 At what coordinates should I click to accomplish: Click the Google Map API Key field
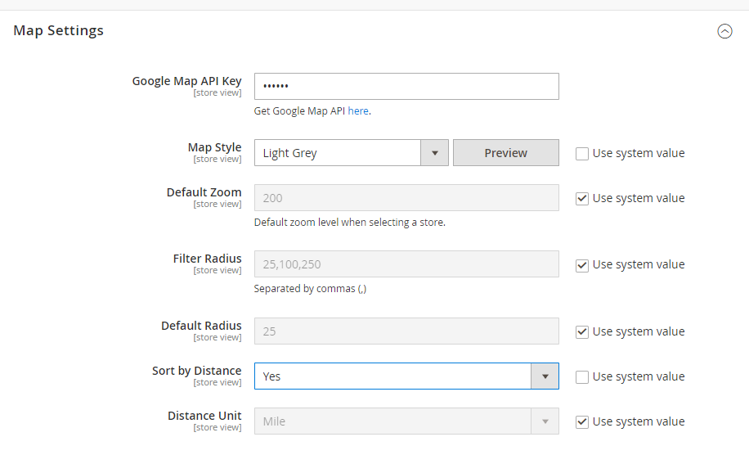point(406,86)
